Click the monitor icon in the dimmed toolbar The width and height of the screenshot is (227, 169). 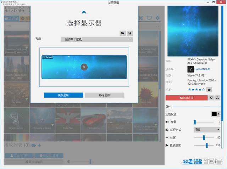(x=149, y=18)
